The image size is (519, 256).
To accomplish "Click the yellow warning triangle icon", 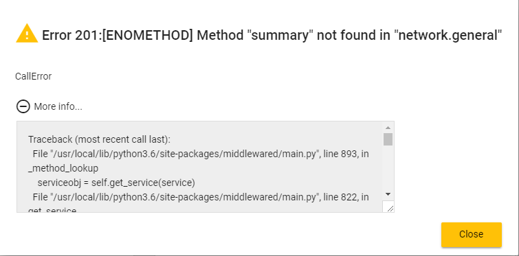I will click(27, 34).
